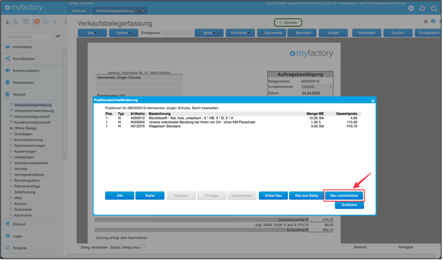Click the Einkauf shopping cart icon
Screen dimensions: 443x260
point(8,224)
